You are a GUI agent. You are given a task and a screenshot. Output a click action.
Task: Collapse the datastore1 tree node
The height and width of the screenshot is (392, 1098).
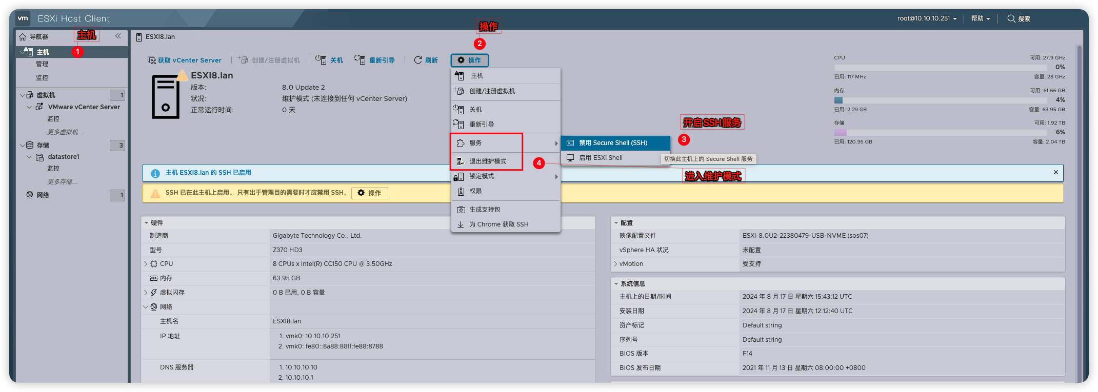point(29,157)
